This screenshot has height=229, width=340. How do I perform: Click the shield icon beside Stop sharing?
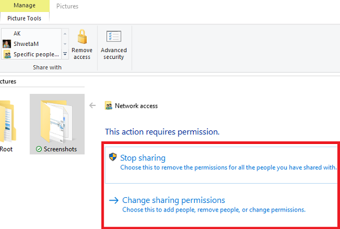click(x=113, y=158)
